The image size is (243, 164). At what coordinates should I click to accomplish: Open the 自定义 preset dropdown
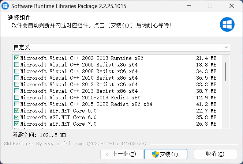121,47
